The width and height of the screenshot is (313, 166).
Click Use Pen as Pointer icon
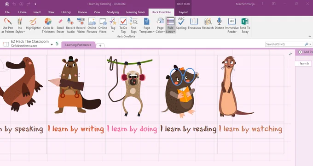(x=8, y=26)
